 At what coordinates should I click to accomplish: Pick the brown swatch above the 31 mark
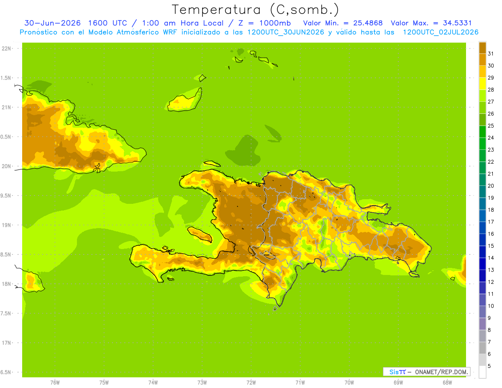(x=482, y=48)
